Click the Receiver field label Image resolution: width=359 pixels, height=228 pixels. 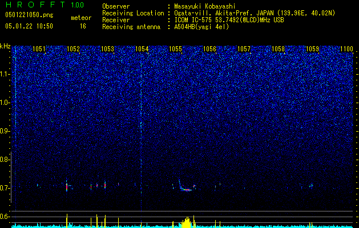(116, 20)
